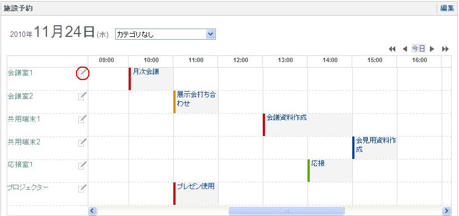Open the 会議資料作成 reservation
This screenshot has width=459, height=216.
pyautogui.click(x=287, y=118)
